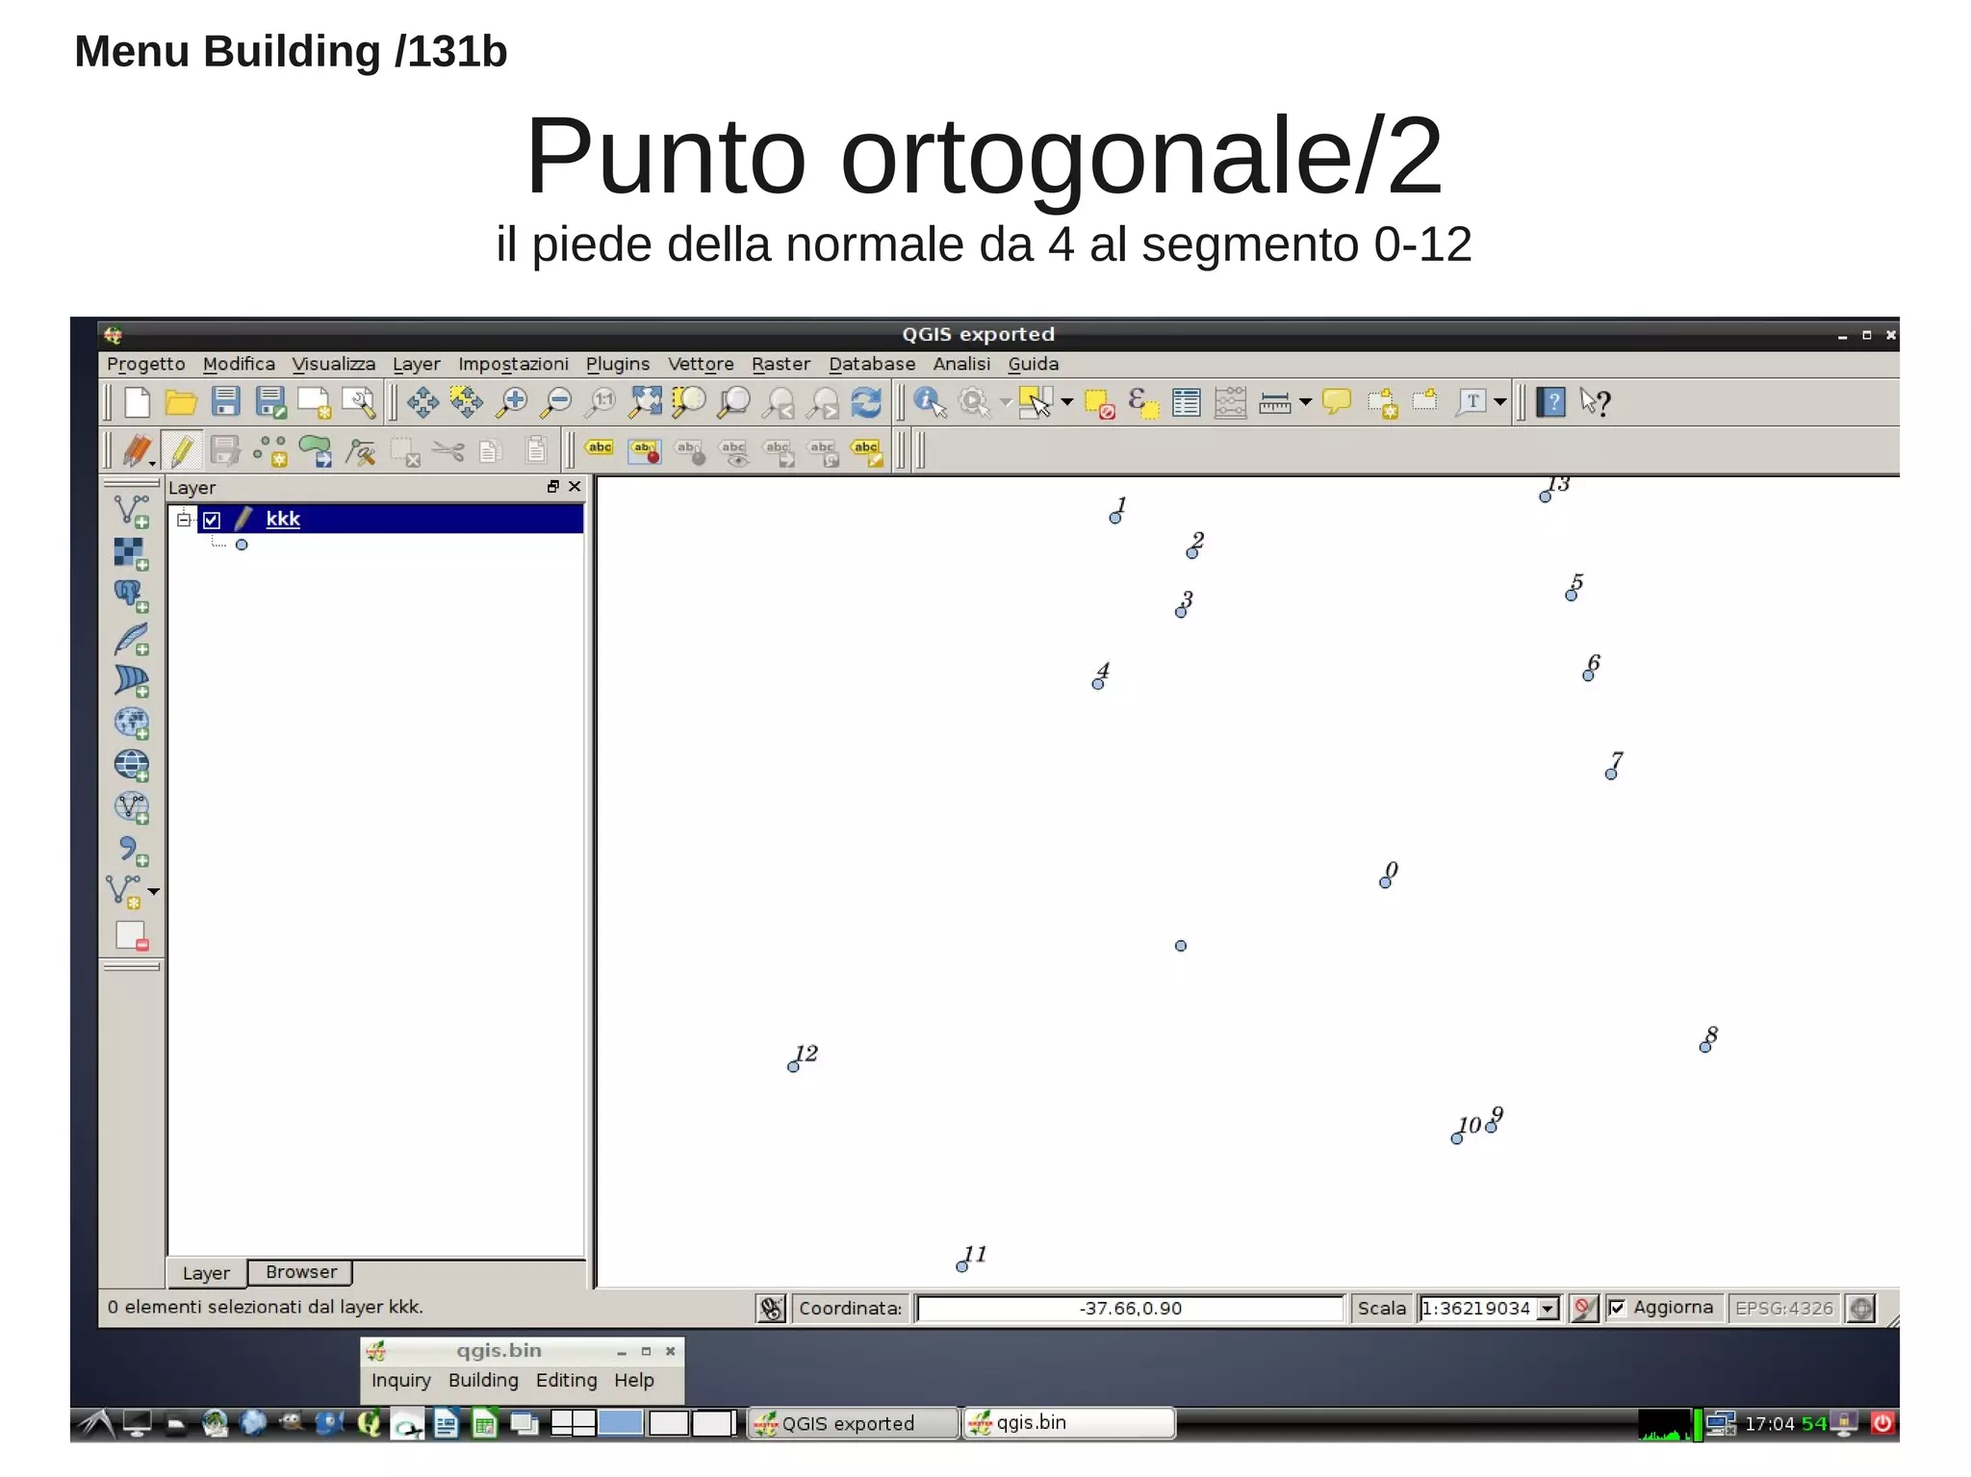Click the stop rendering button in status bar
This screenshot has height=1477, width=1971.
pos(1583,1309)
